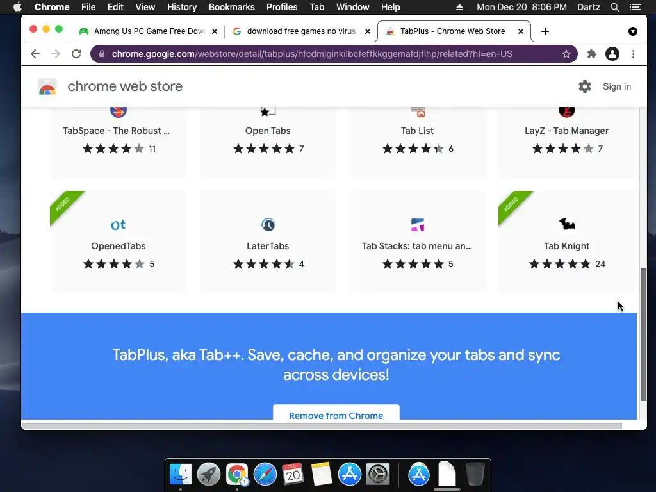Bookmark this page with the star
Screen dimensions: 656x492
pyautogui.click(x=566, y=54)
